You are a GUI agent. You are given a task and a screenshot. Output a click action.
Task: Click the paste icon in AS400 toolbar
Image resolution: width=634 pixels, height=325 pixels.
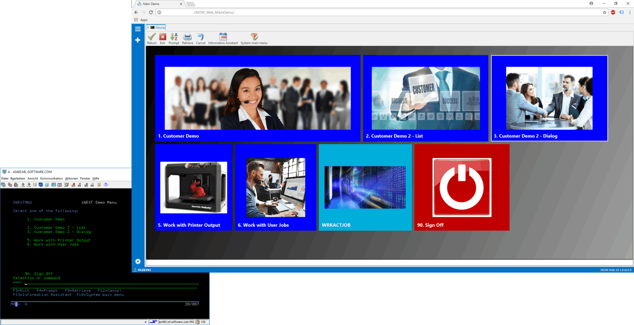click(x=16, y=184)
